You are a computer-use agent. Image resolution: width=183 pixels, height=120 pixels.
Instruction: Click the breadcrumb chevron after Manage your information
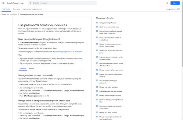tap(19, 14)
